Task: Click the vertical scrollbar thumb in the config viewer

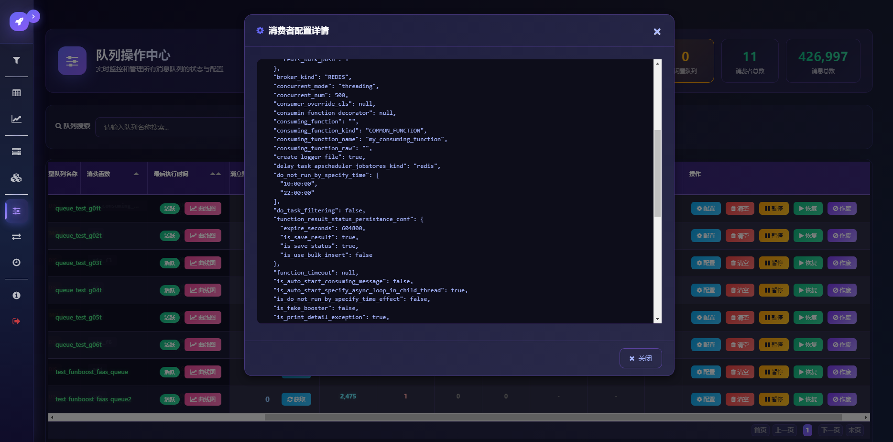Action: (657, 173)
